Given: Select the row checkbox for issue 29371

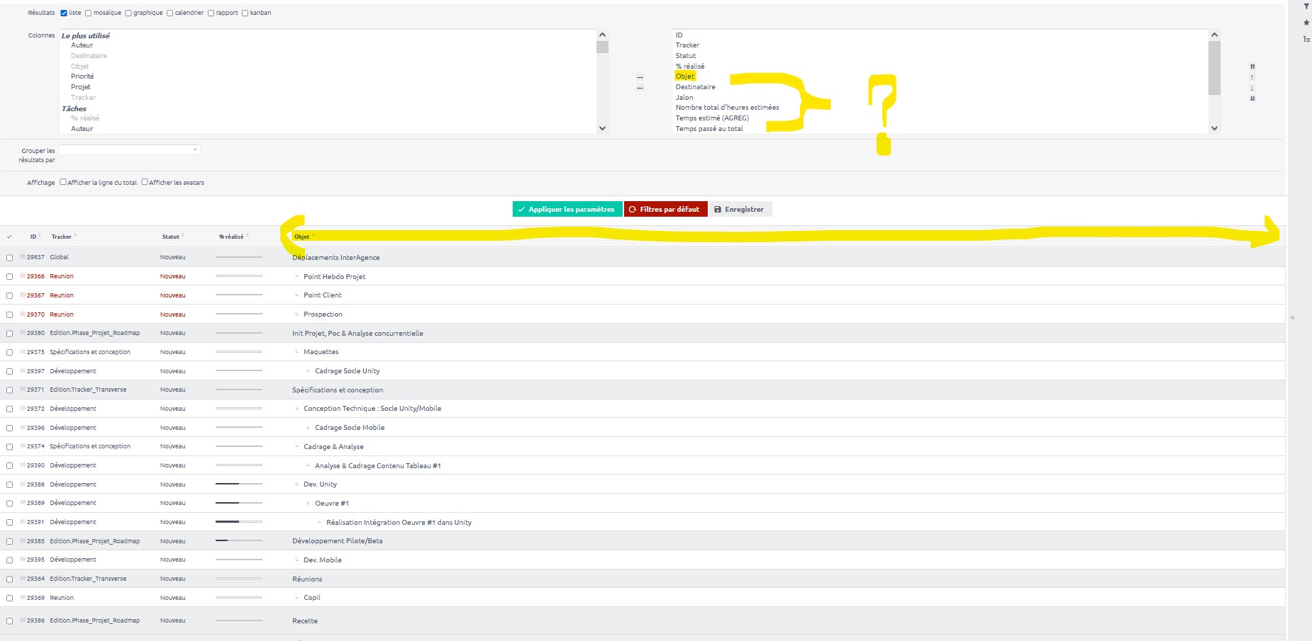Looking at the screenshot, I should [x=9, y=390].
